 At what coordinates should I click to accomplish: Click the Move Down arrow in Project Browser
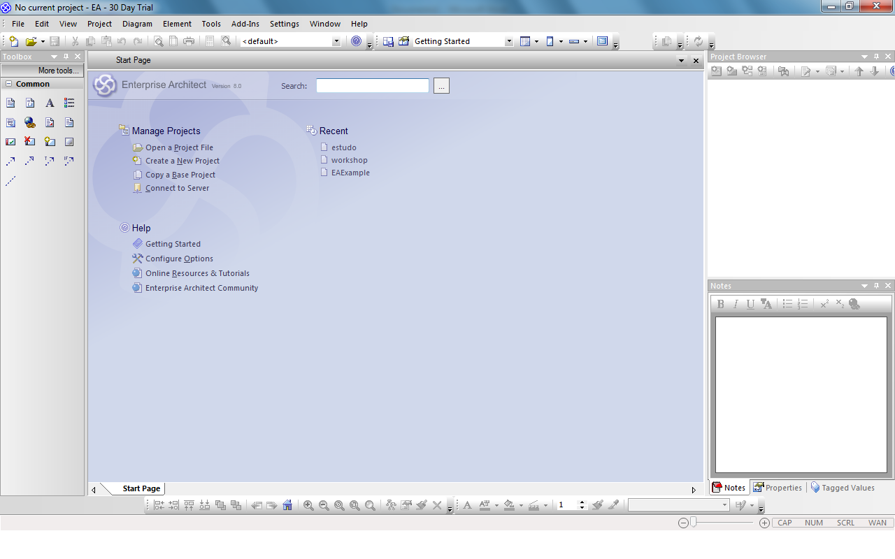point(875,71)
